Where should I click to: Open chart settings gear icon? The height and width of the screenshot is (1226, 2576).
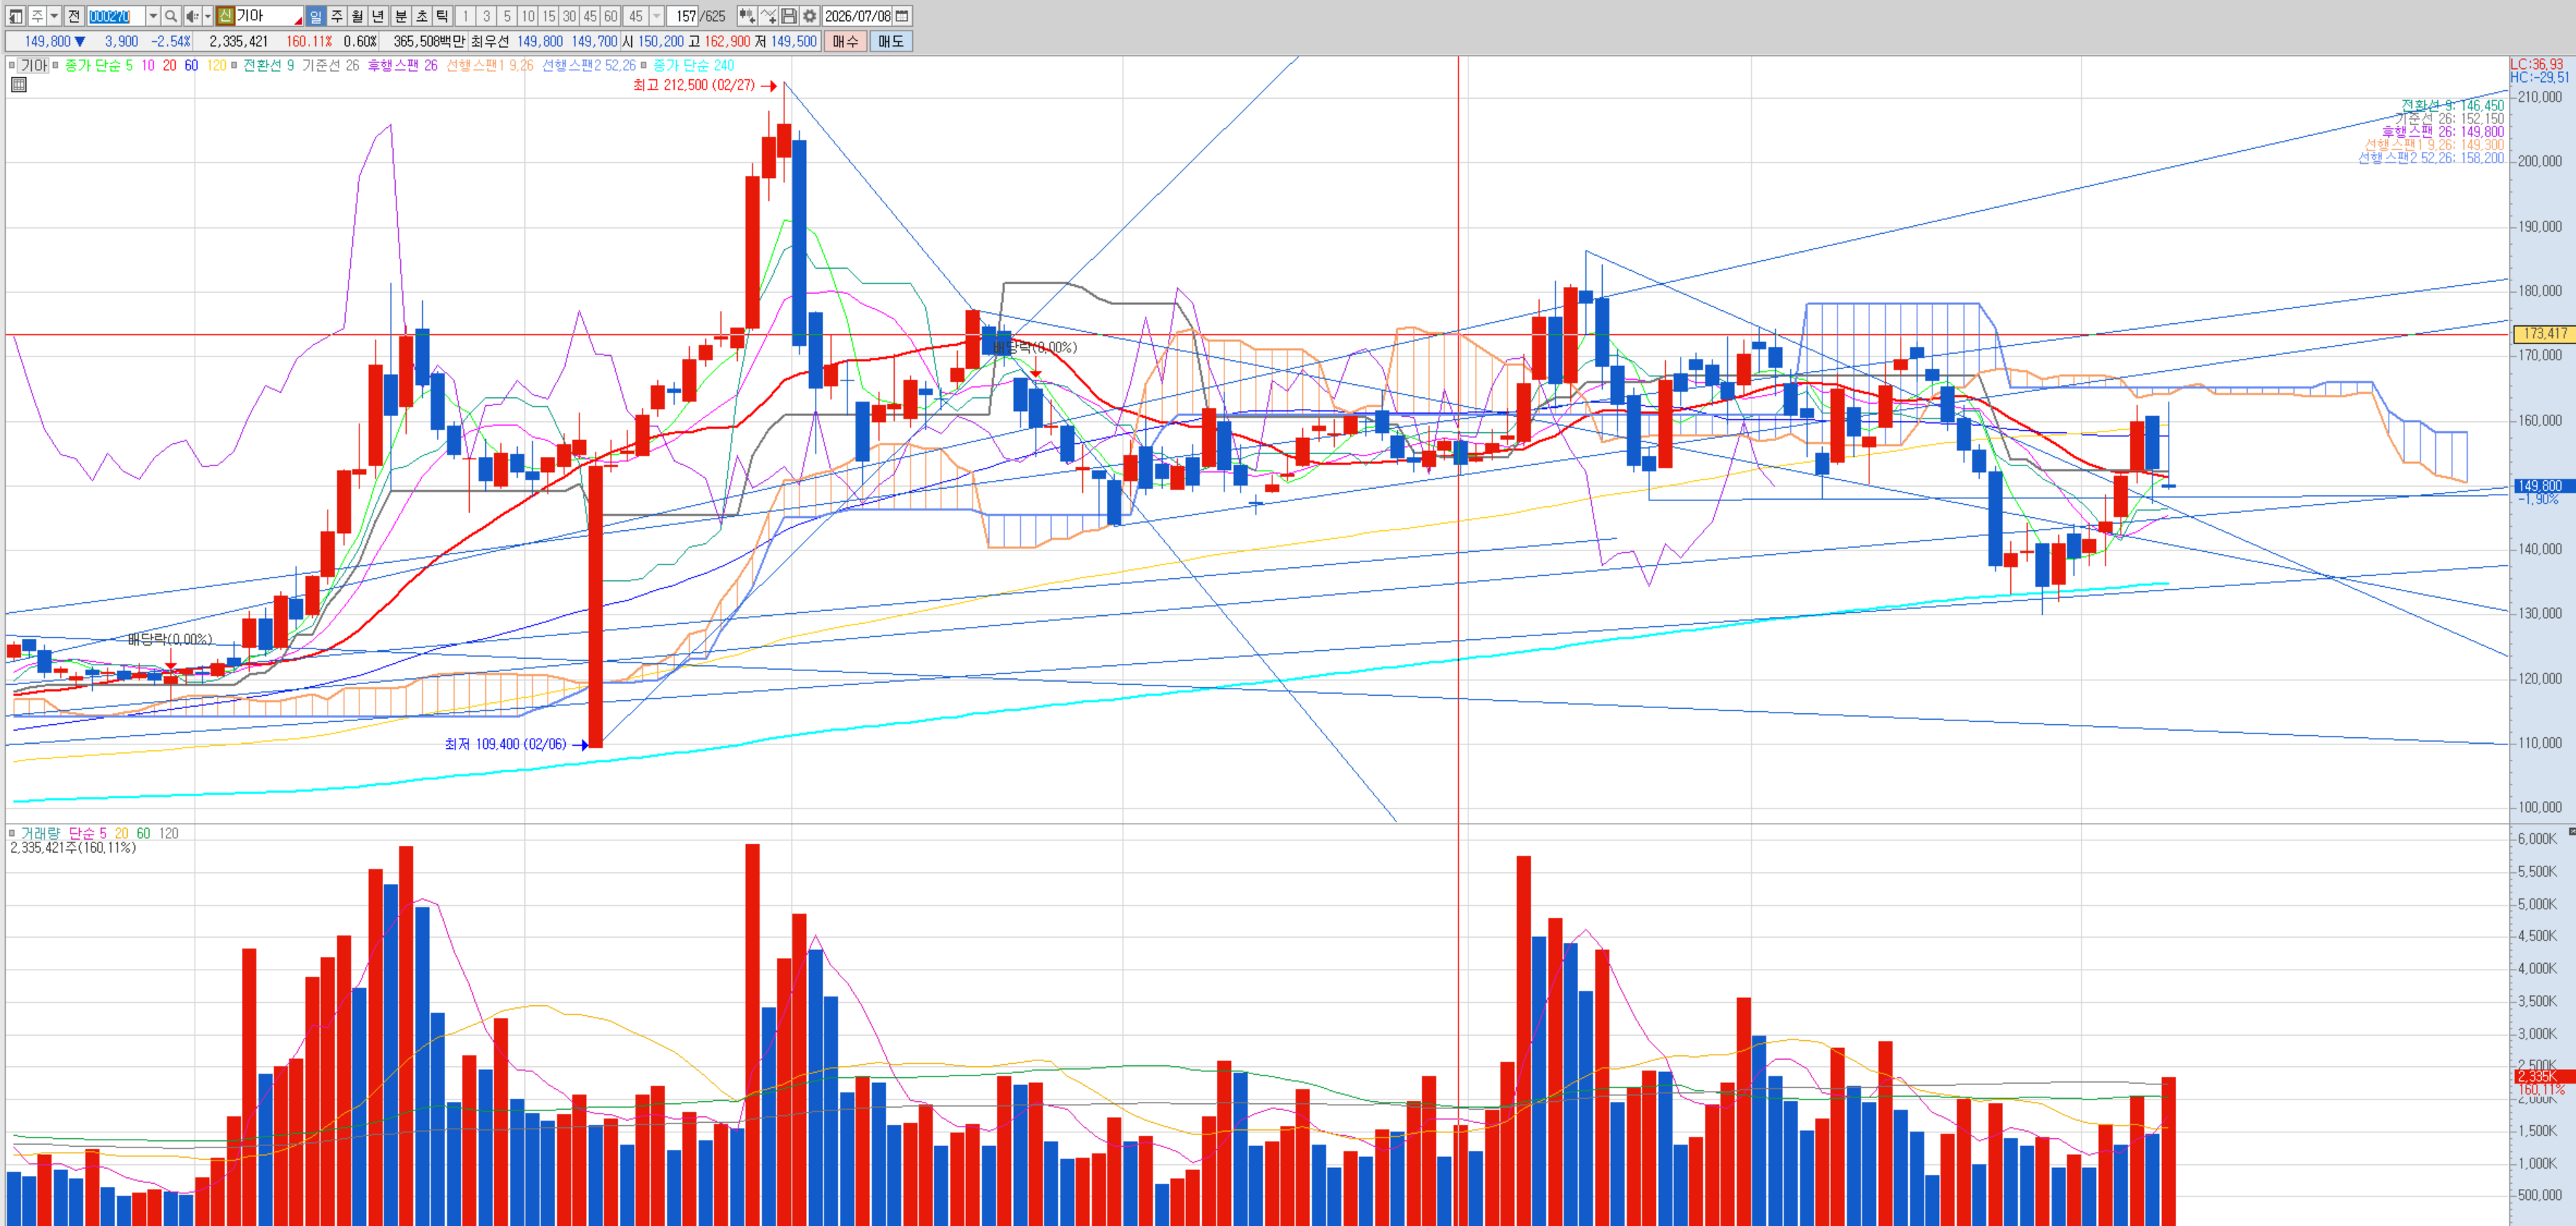pyautogui.click(x=810, y=16)
